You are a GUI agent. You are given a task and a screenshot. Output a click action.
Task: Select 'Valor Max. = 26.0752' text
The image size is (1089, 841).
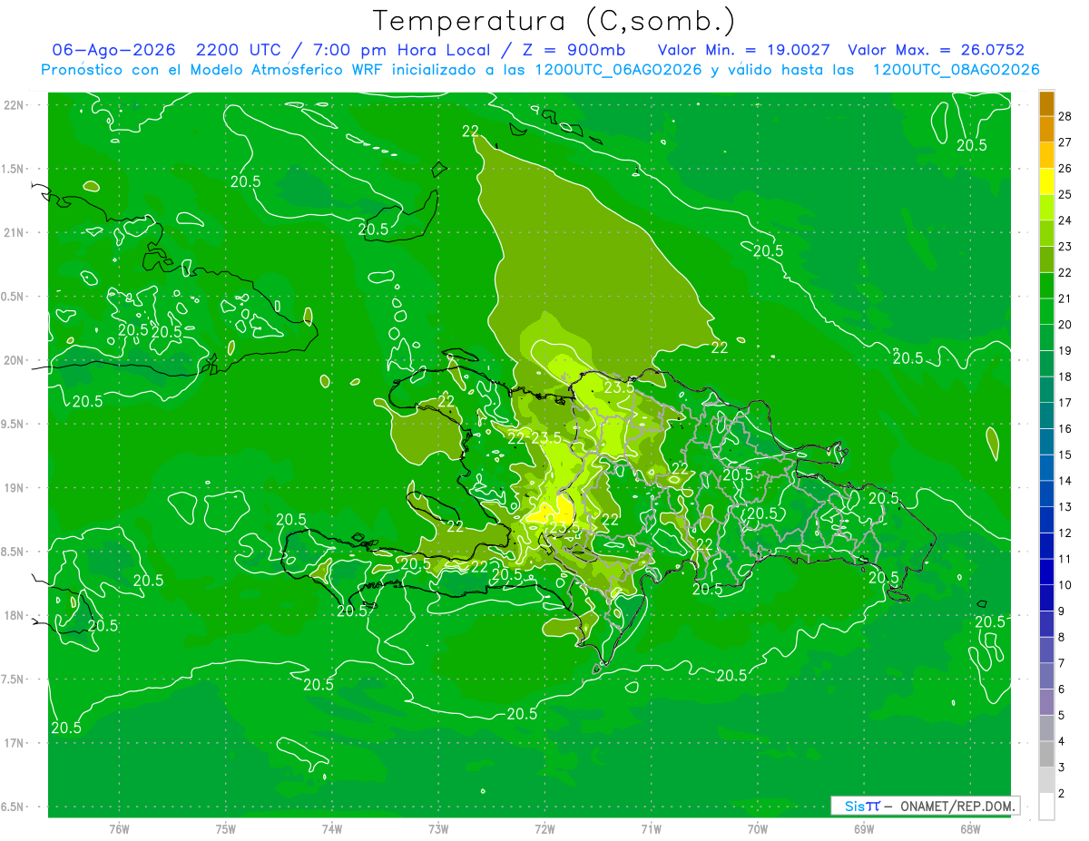pos(936,51)
